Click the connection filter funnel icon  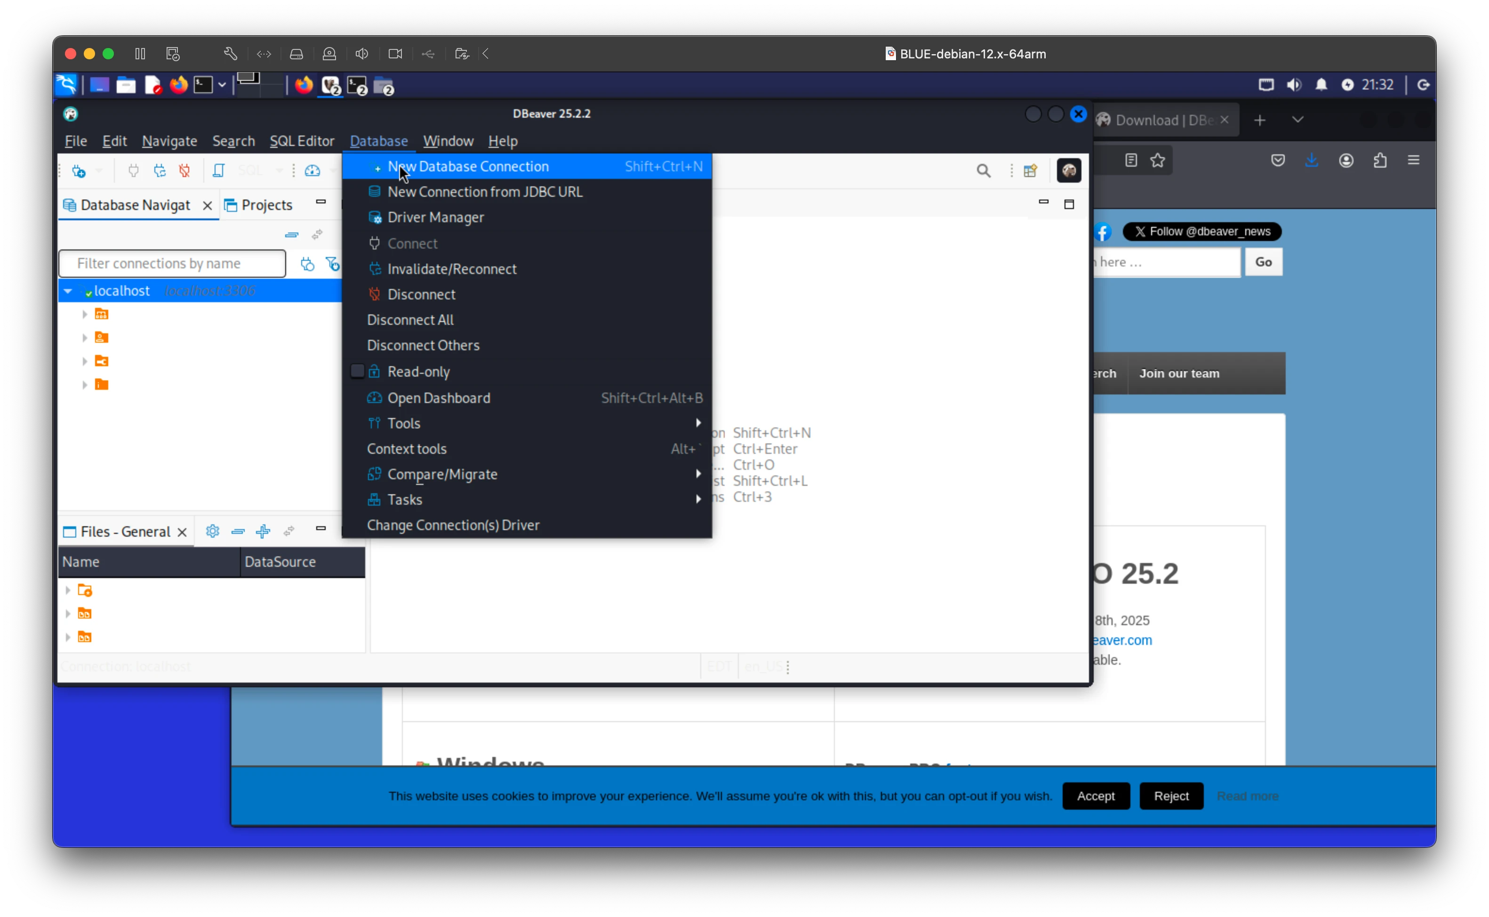[333, 264]
